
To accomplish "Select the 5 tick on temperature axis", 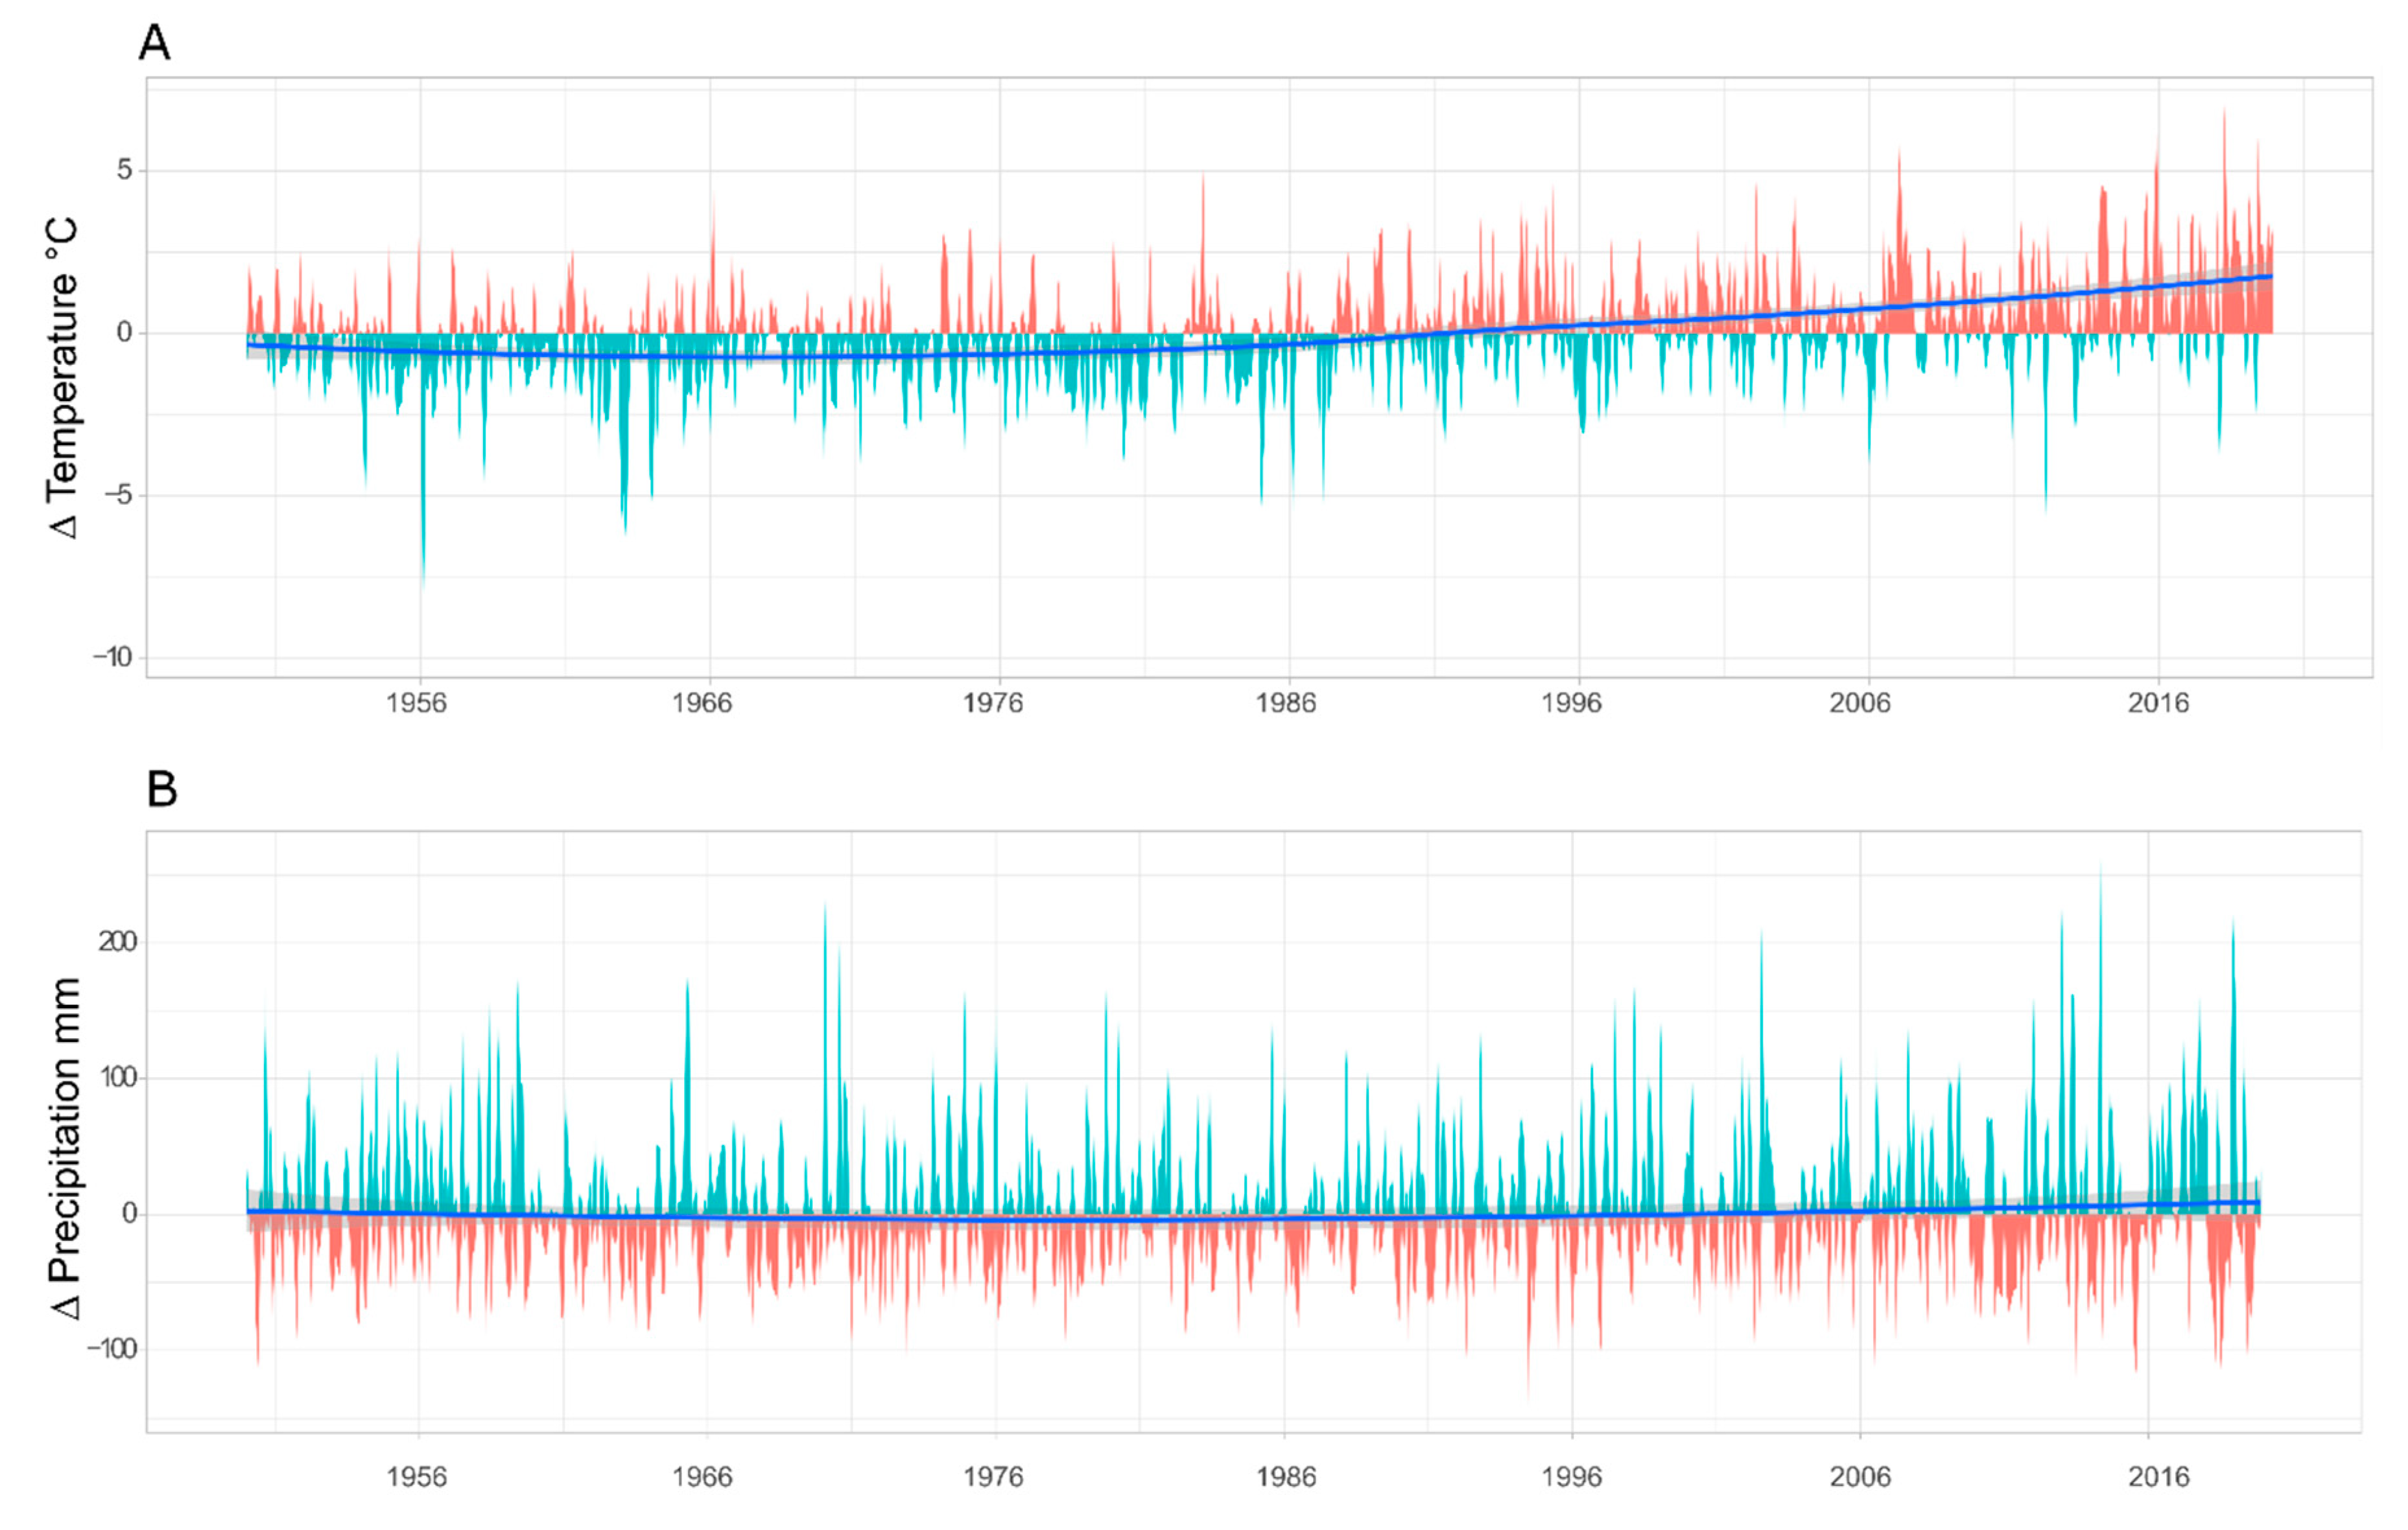I will (x=124, y=170).
